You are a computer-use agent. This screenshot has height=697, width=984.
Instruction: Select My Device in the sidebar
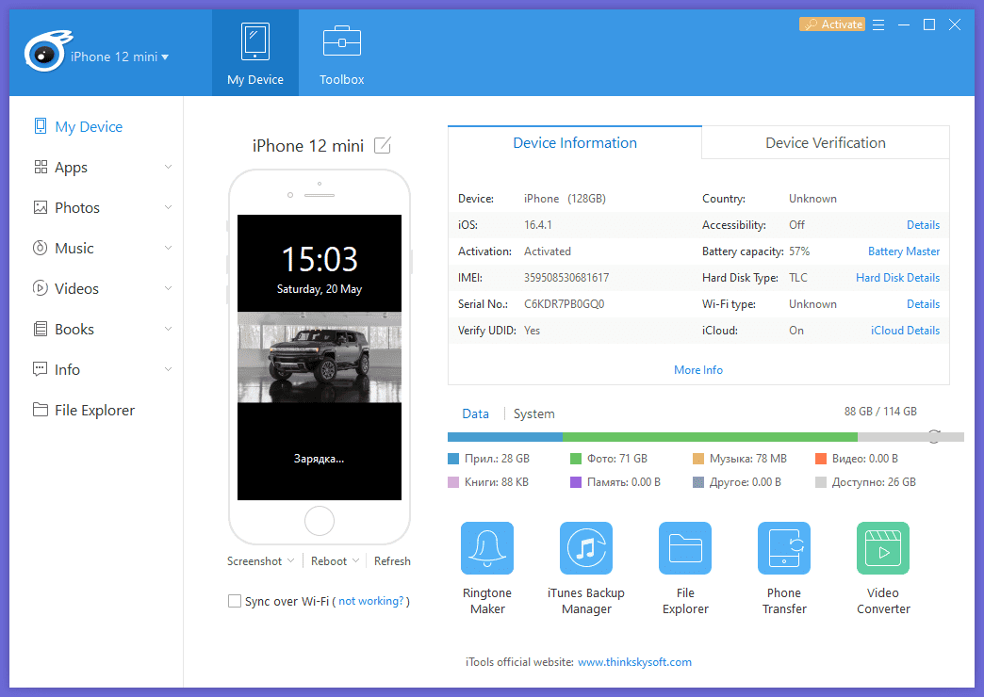89,127
